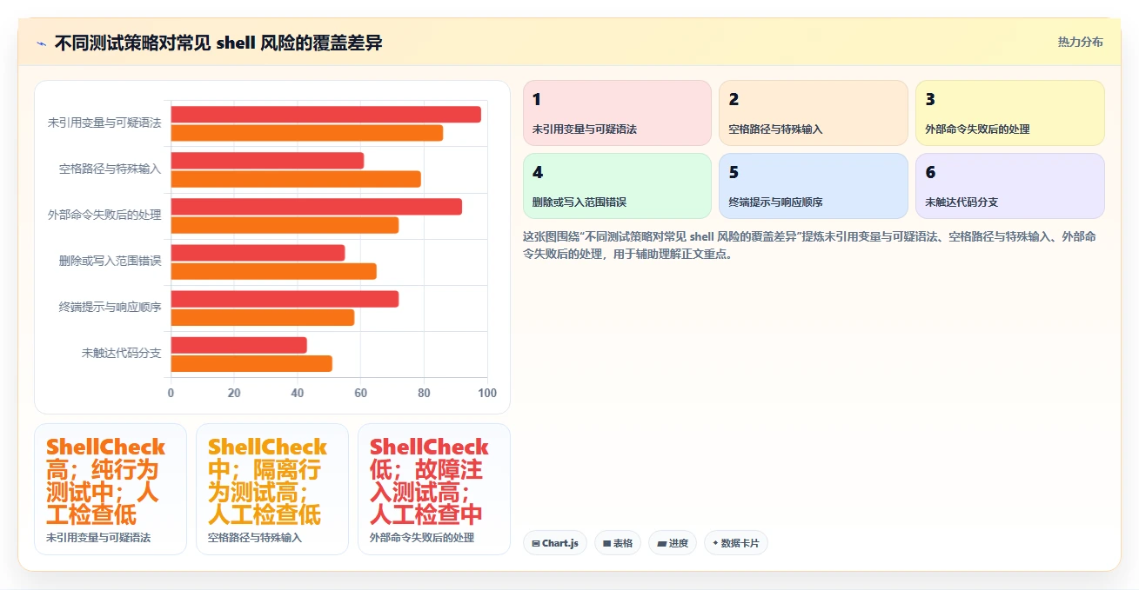The height and width of the screenshot is (590, 1139).
Task: Click the caption 未引用变量与可疑语法 under the orange data card
Action: coord(98,538)
